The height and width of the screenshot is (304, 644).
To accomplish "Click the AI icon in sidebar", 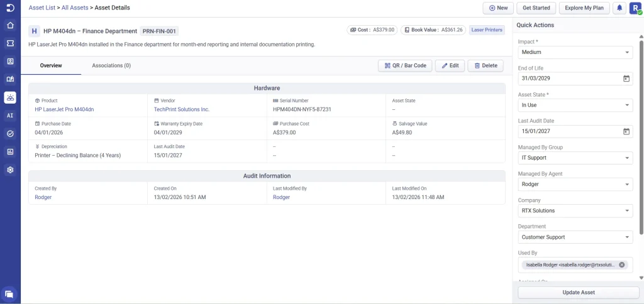I will tap(10, 116).
